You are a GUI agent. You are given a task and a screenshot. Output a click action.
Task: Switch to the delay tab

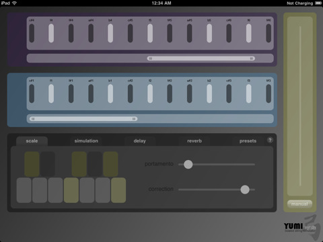[x=140, y=141]
